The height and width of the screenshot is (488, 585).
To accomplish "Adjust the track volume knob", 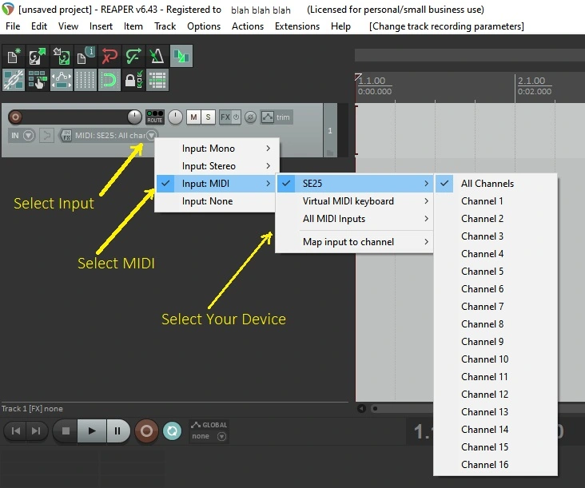I will [x=134, y=117].
